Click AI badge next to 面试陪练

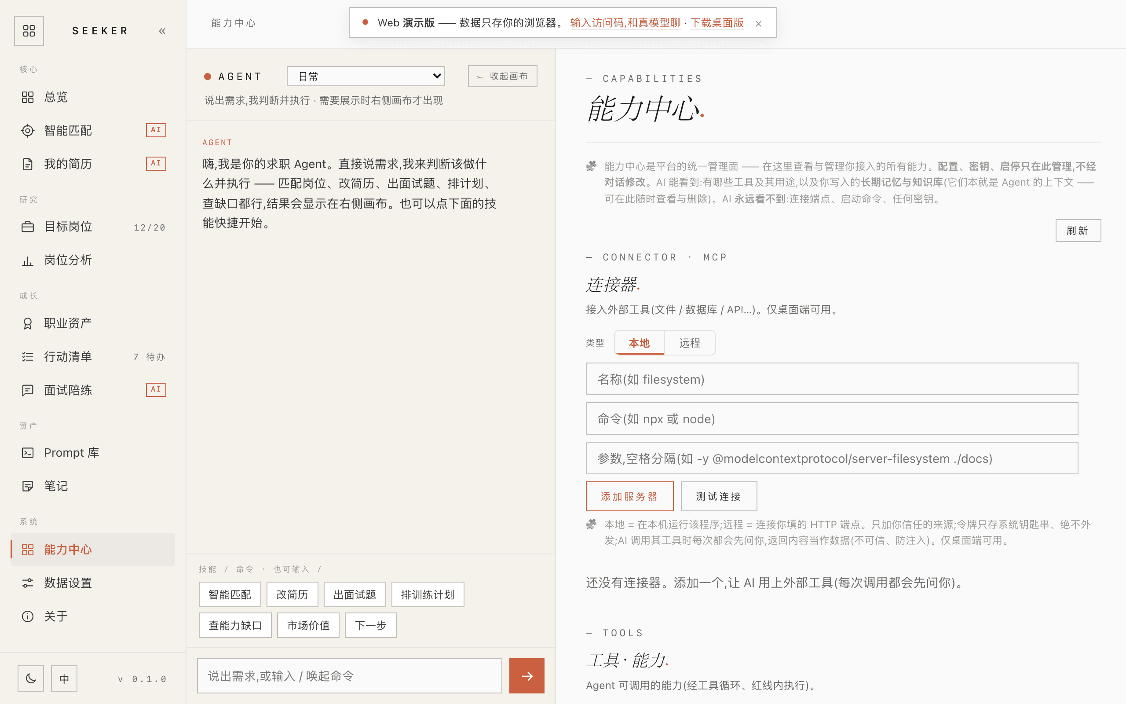[156, 389]
